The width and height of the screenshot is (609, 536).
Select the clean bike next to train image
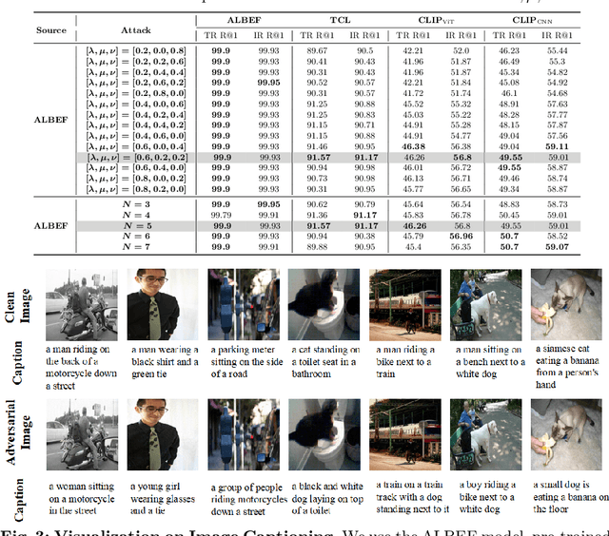coord(404,304)
